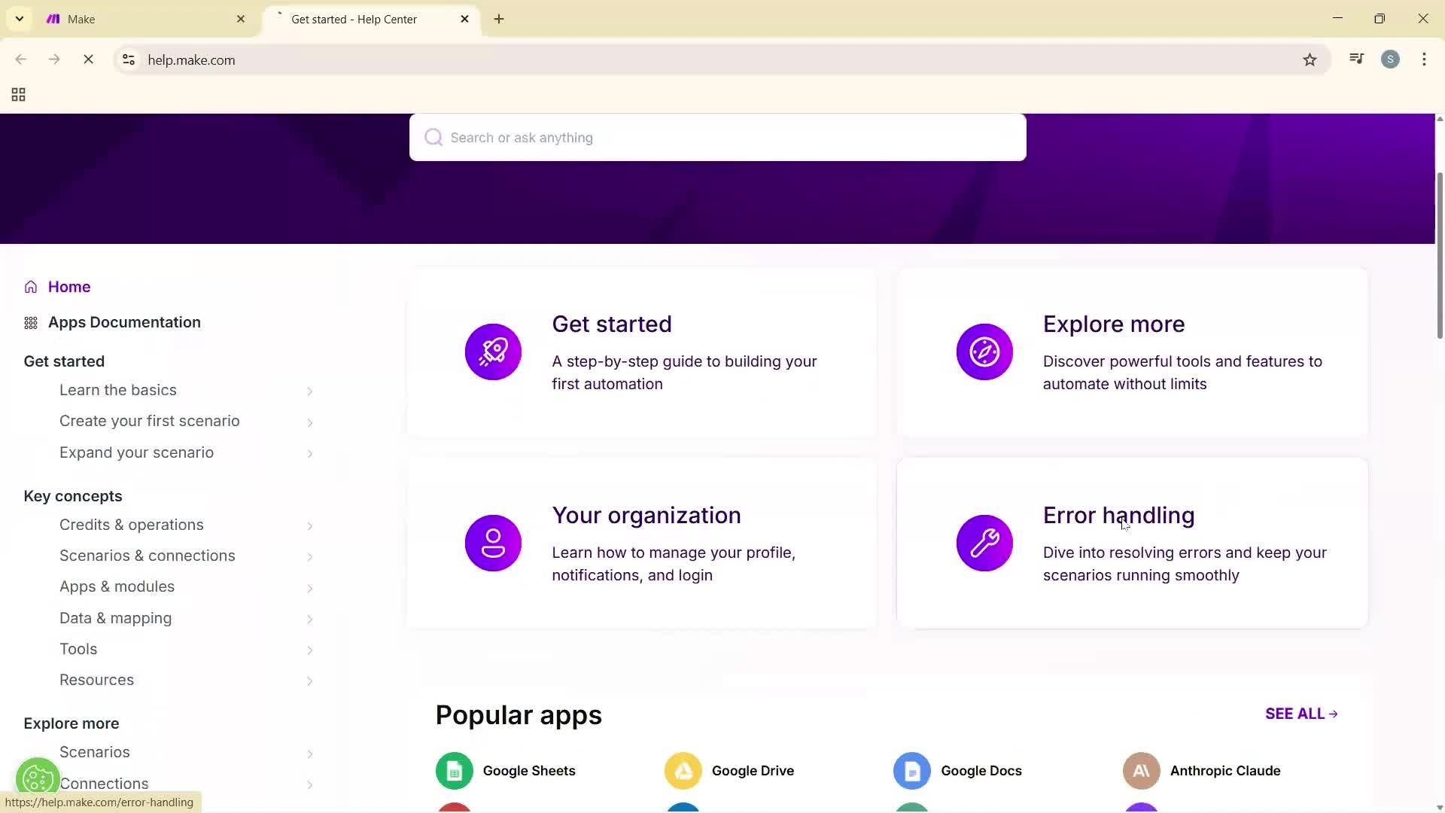Click the Get started rocket icon
This screenshot has width=1445, height=813.
point(493,352)
